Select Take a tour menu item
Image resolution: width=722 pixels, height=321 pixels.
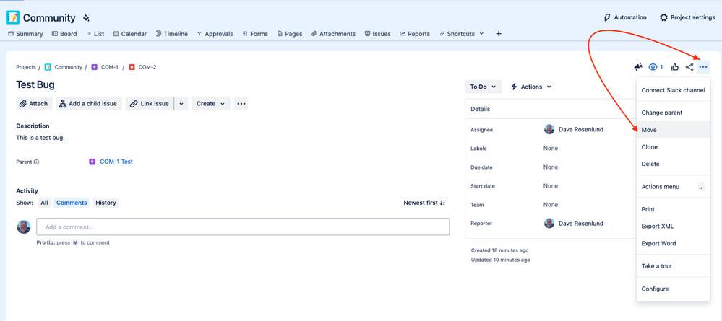click(673, 266)
